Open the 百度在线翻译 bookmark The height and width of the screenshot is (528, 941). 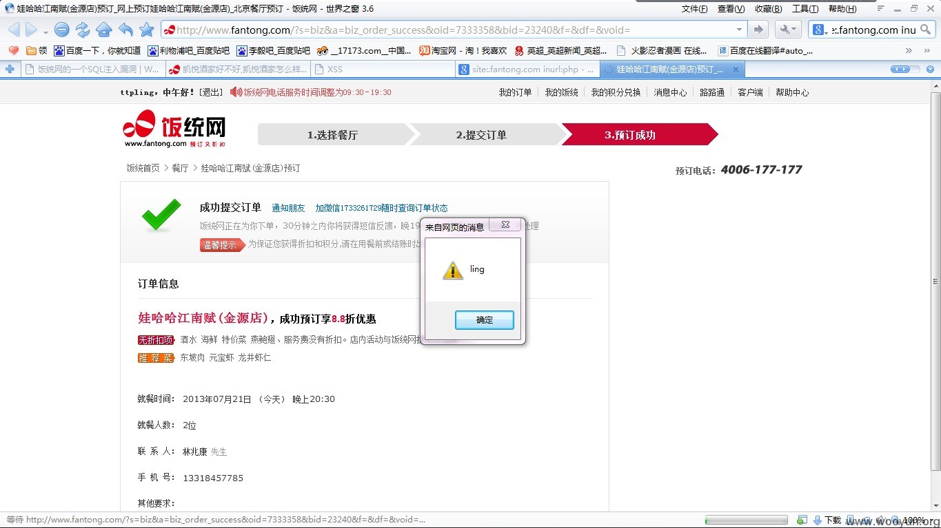point(765,50)
